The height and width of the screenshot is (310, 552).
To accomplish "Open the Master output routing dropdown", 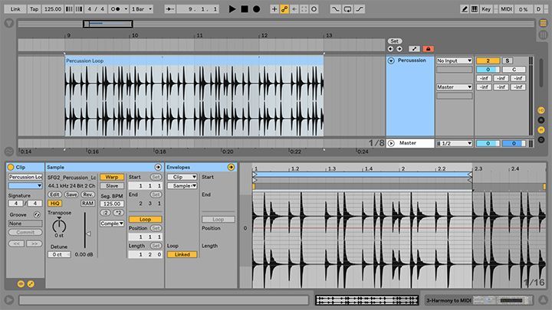I will [x=454, y=86].
